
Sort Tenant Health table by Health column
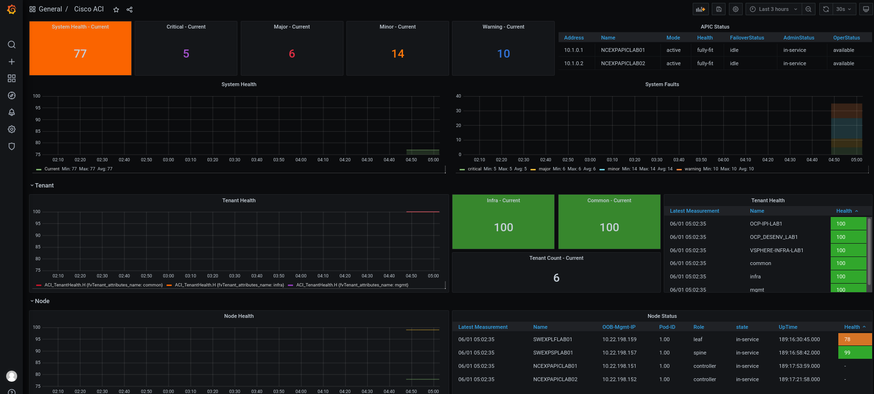click(x=847, y=211)
